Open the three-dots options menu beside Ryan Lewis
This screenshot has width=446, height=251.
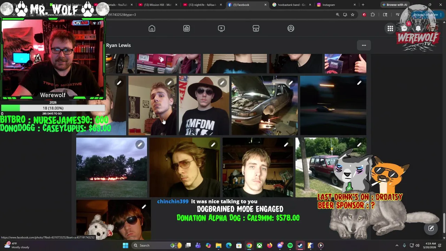coord(364,45)
